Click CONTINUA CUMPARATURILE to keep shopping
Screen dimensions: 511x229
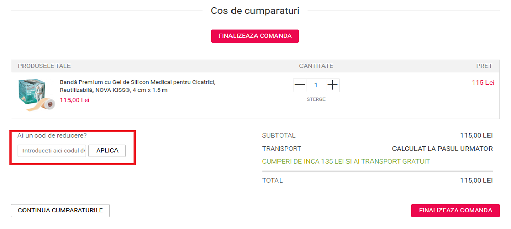(x=60, y=210)
